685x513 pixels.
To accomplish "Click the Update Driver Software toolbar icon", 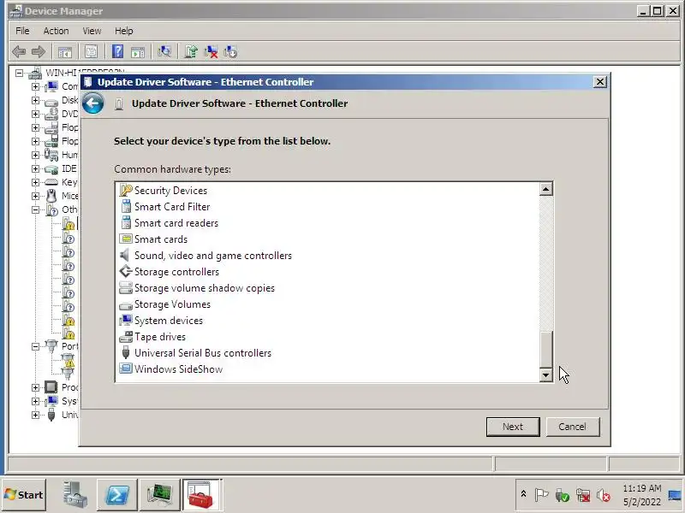I will coord(191,52).
